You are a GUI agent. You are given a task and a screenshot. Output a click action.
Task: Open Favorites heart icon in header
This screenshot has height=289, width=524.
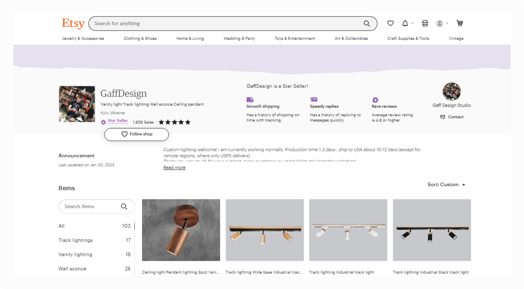(x=390, y=23)
